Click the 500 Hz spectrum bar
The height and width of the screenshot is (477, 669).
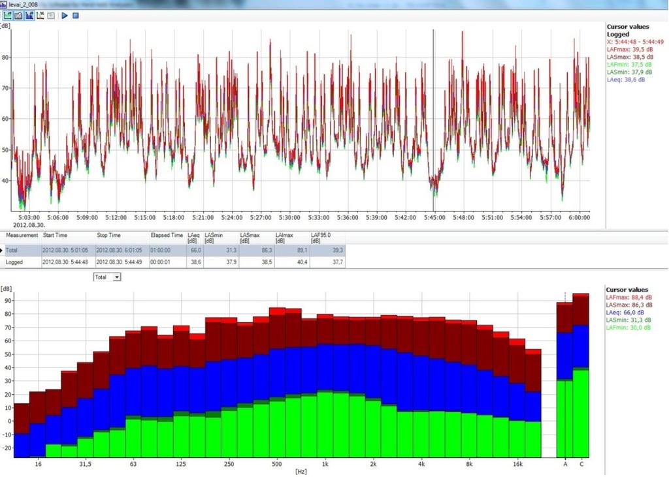tap(277, 382)
